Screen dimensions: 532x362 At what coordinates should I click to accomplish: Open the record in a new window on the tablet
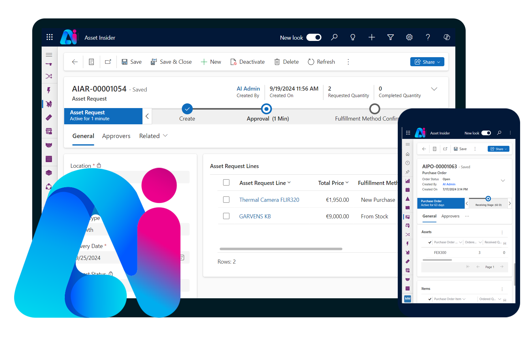pos(108,62)
